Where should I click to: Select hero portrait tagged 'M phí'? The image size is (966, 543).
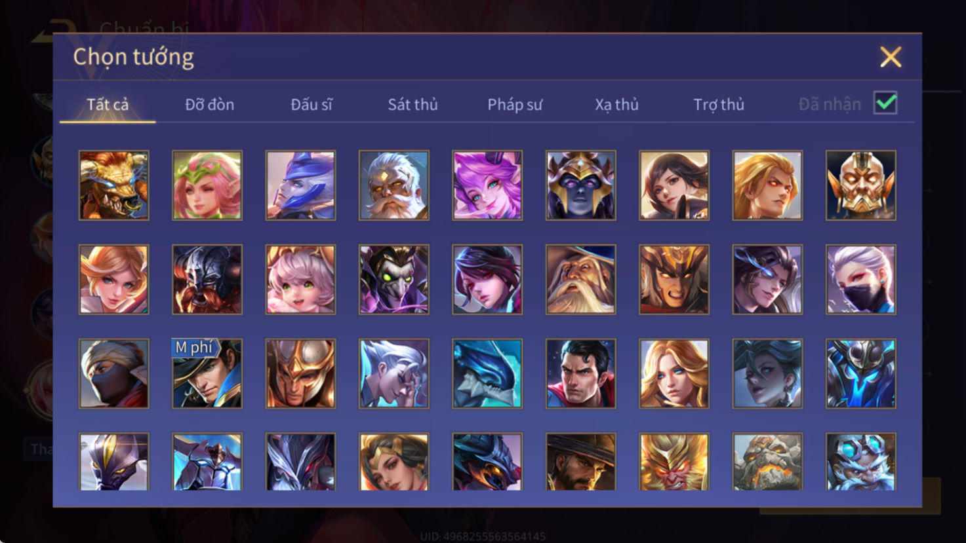tap(207, 373)
